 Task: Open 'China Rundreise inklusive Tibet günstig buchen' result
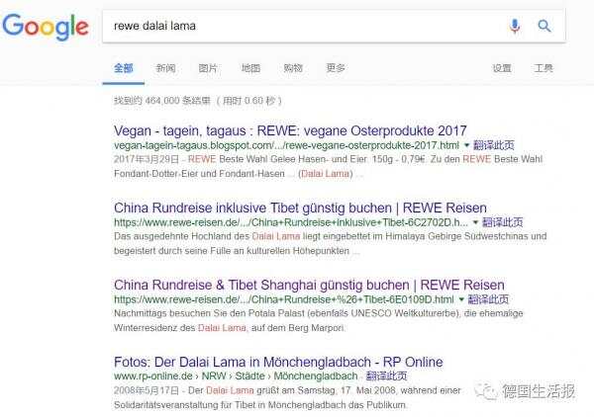pos(300,208)
